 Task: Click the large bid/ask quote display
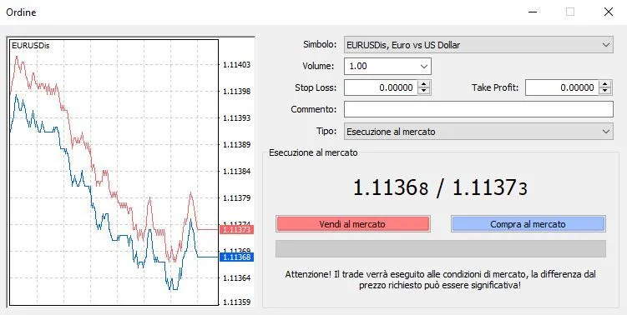pyautogui.click(x=440, y=187)
